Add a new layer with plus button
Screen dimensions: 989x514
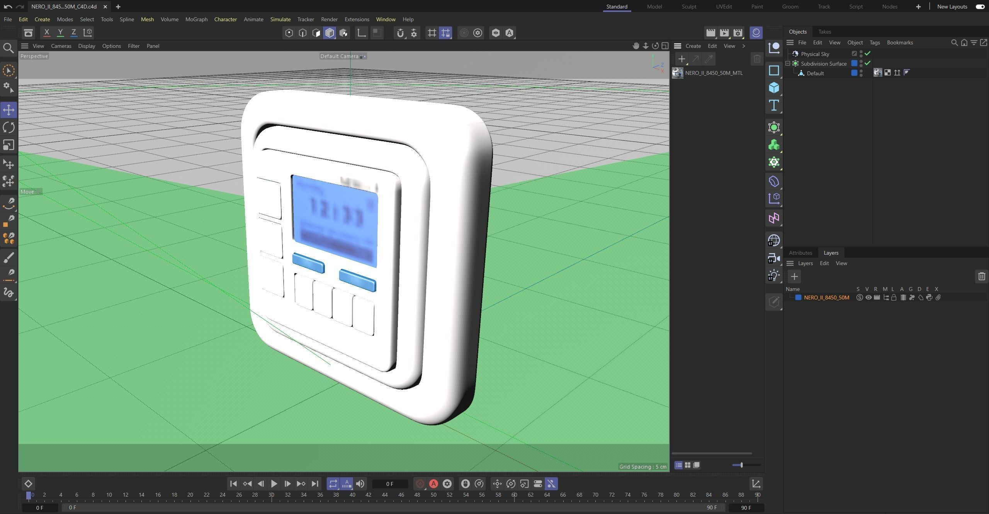[794, 276]
